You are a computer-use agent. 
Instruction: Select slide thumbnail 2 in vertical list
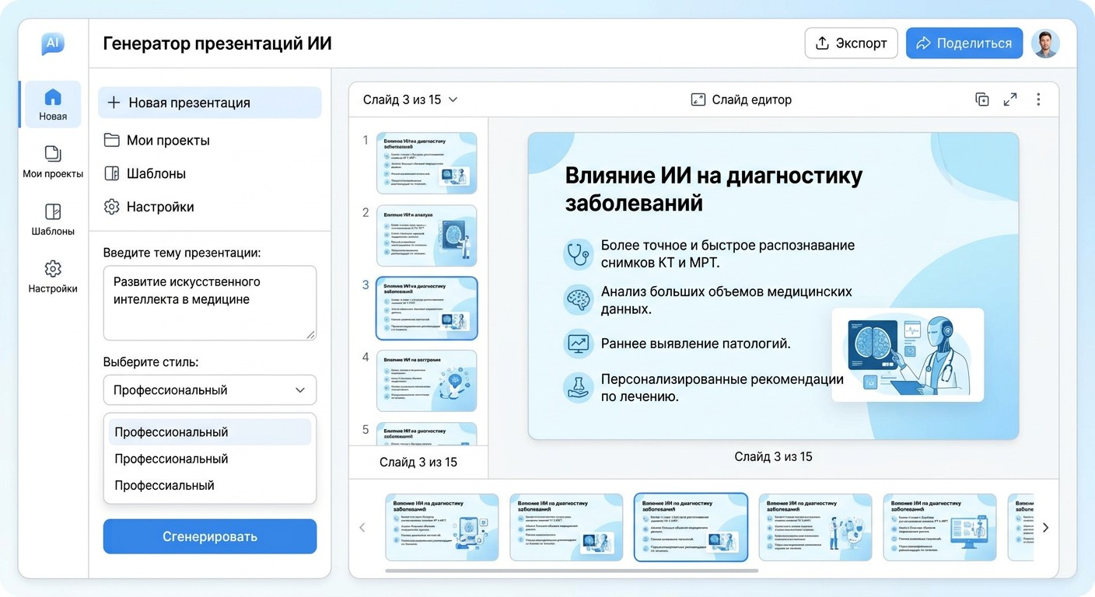point(427,236)
